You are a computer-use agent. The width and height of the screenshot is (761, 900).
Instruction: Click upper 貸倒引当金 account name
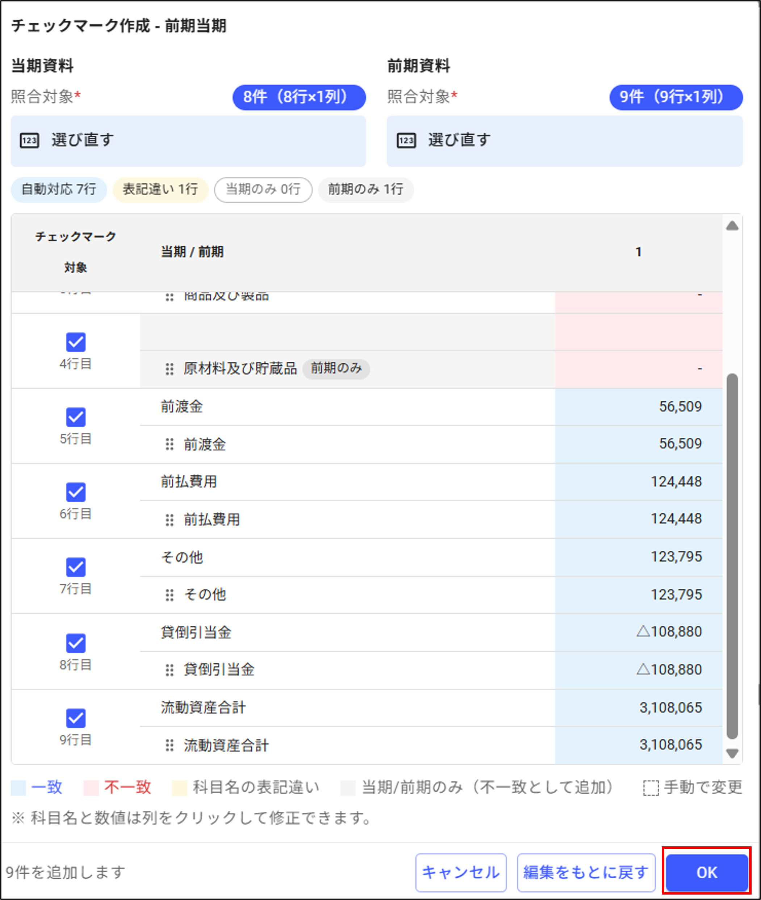(196, 633)
